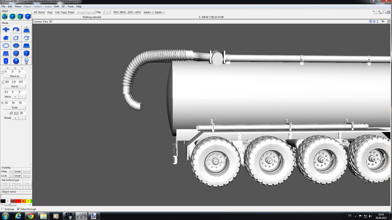Click the Size to field showing 265

pos(7,82)
